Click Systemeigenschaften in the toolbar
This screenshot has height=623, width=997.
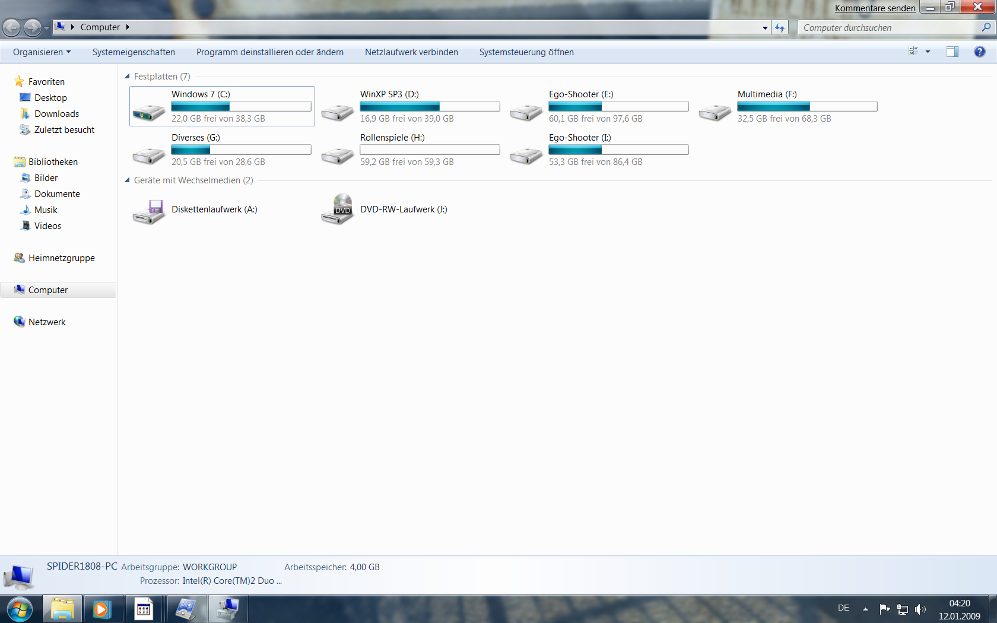[x=134, y=52]
